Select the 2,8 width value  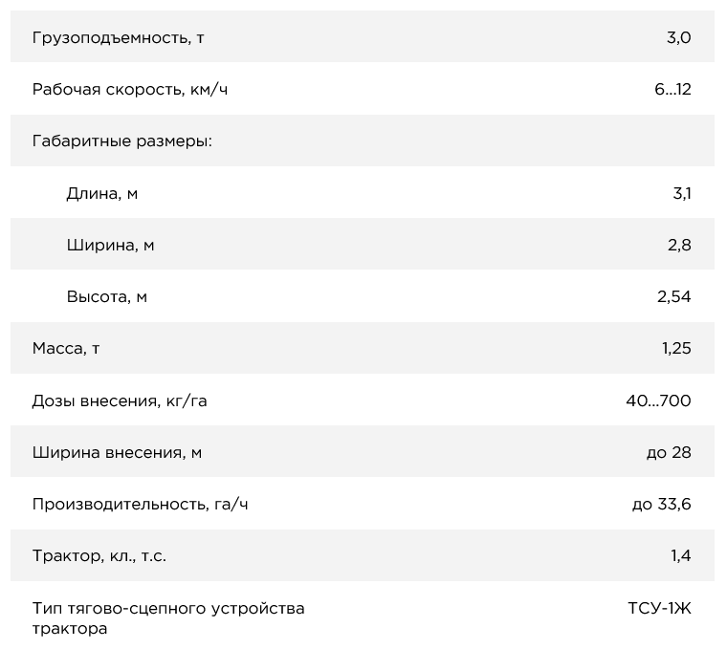679,245
